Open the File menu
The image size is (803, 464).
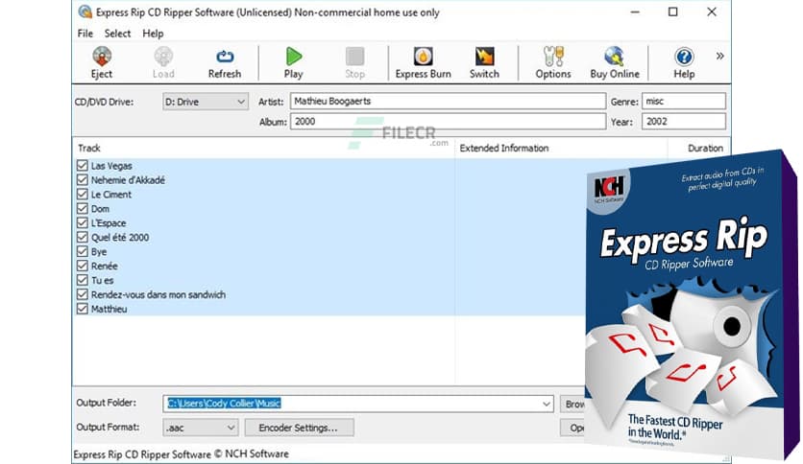(x=85, y=34)
